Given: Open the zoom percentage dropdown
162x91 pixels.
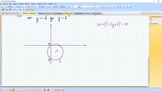Looking at the screenshot, I should 78,7.
